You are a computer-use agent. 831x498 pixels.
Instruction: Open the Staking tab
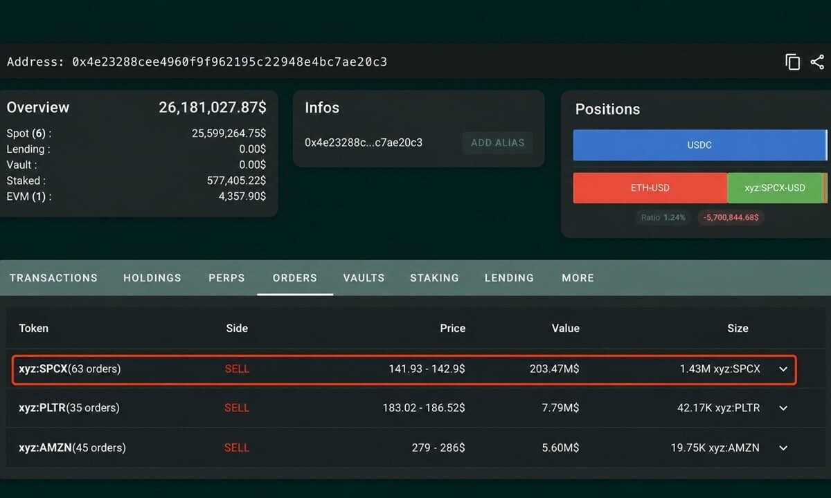tap(434, 278)
